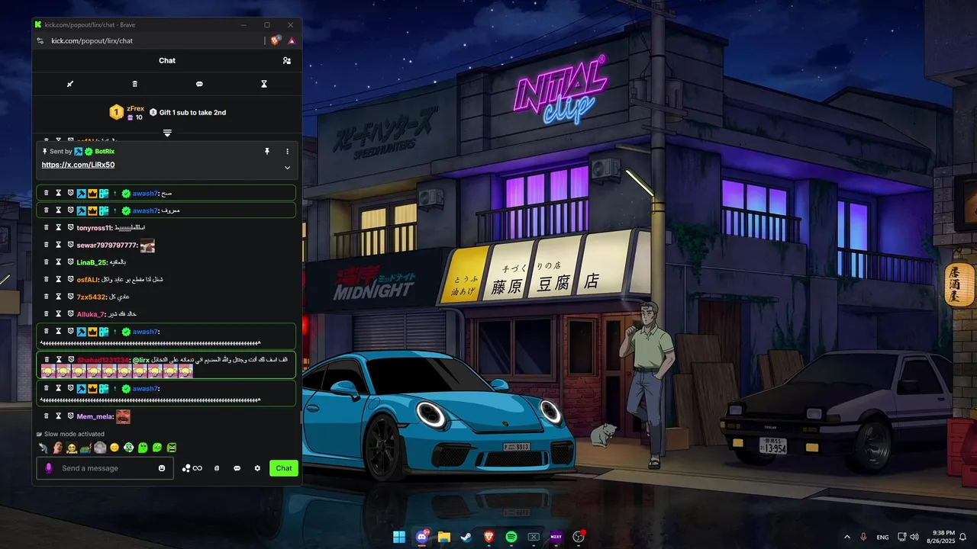Click the username LinaB_25
The width and height of the screenshot is (977, 549).
tap(90, 262)
